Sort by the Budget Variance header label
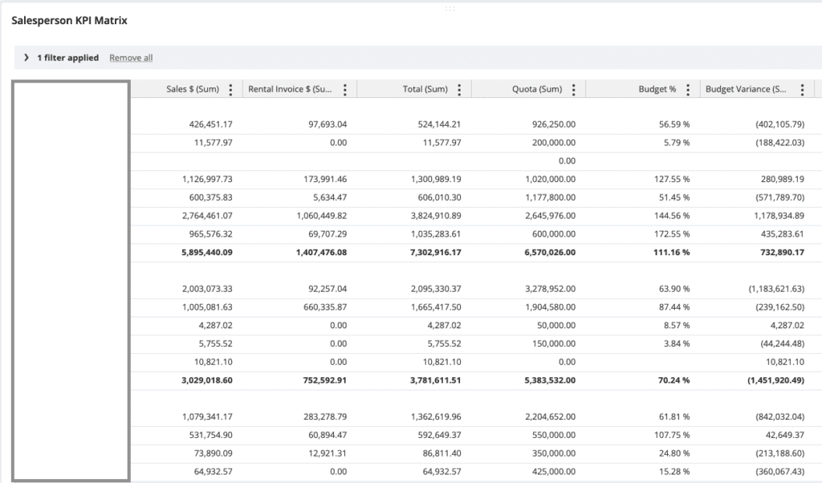This screenshot has width=822, height=483. click(x=746, y=90)
